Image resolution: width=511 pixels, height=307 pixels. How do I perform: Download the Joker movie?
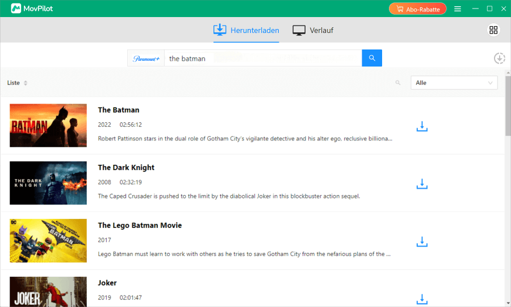tap(422, 299)
